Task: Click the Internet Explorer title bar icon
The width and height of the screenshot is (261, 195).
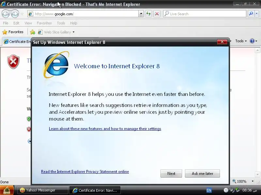Action: pos(3,4)
